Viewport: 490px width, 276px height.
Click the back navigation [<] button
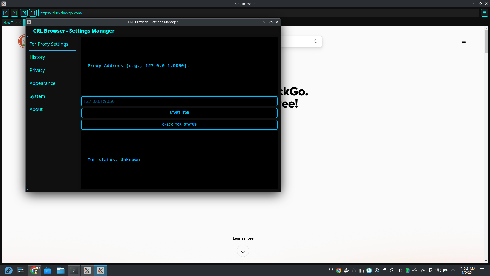pos(5,13)
